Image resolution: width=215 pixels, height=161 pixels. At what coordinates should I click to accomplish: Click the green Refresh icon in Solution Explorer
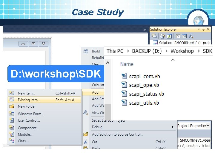point(169,36)
